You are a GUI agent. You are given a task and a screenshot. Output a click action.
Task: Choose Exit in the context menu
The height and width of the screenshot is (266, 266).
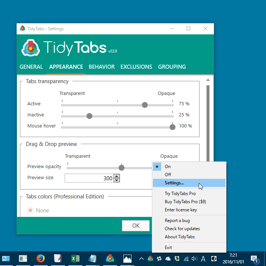[x=189, y=248]
